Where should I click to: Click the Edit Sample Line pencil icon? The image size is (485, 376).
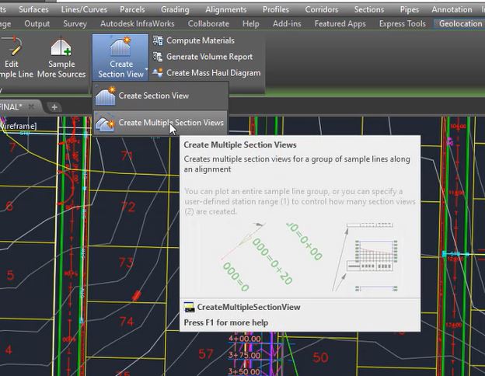click(x=12, y=47)
